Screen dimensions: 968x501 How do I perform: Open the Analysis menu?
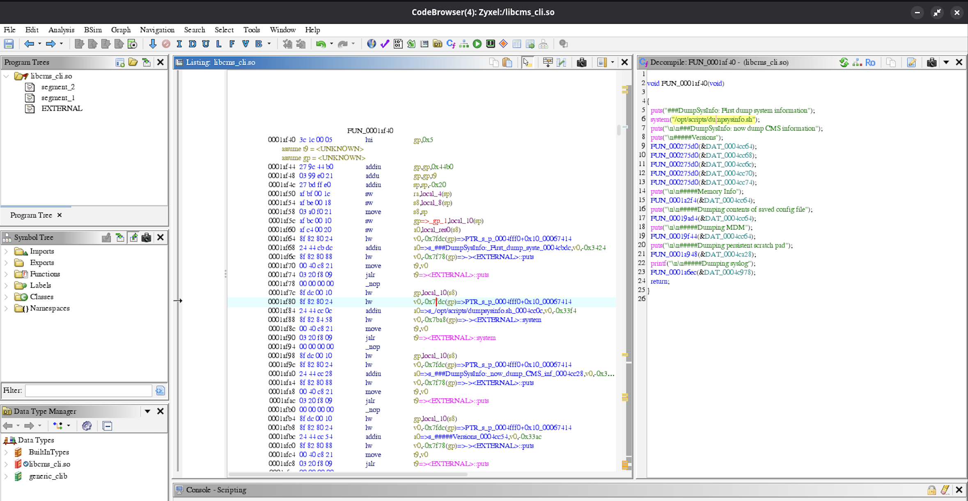[61, 30]
